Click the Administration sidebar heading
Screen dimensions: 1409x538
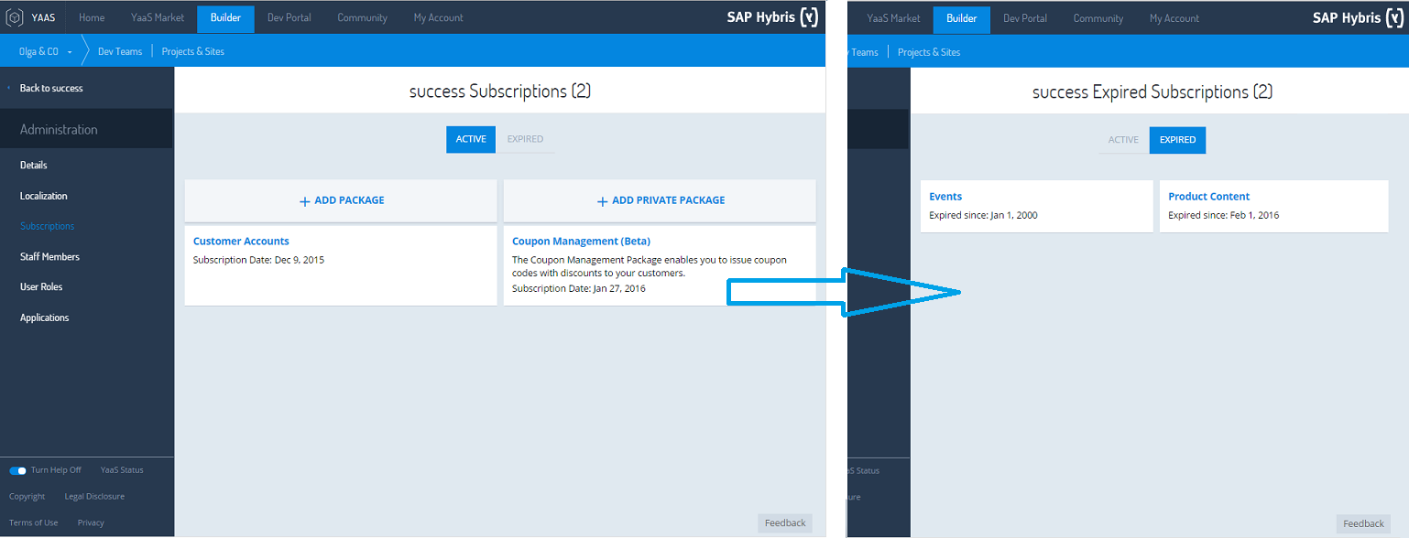59,130
